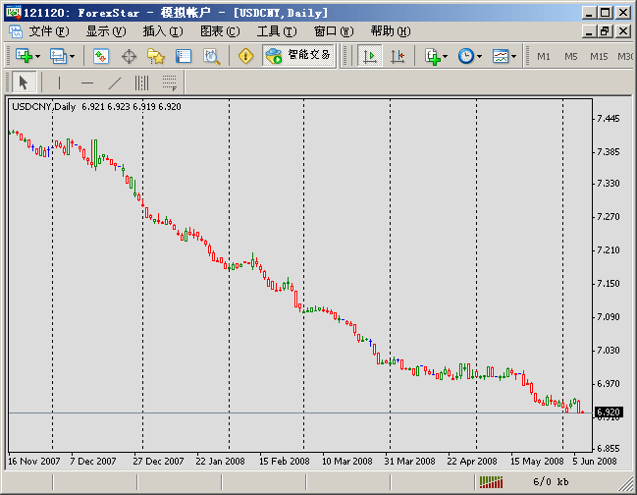Select the Horizontal Line drawing tool

[87, 82]
